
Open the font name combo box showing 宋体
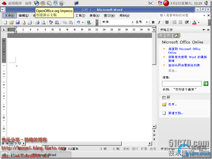(x=118, y=22)
